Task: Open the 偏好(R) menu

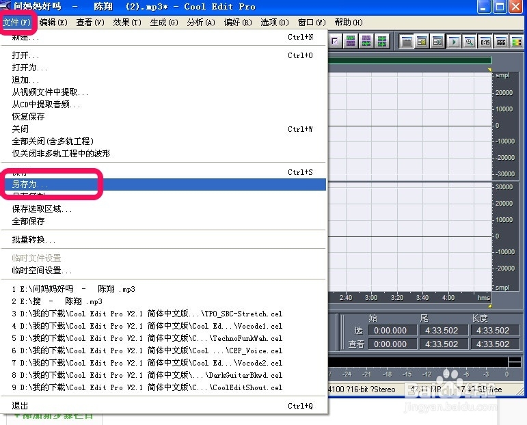Action: pyautogui.click(x=238, y=23)
